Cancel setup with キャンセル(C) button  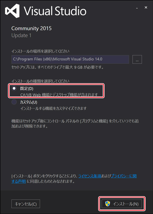point(26,204)
